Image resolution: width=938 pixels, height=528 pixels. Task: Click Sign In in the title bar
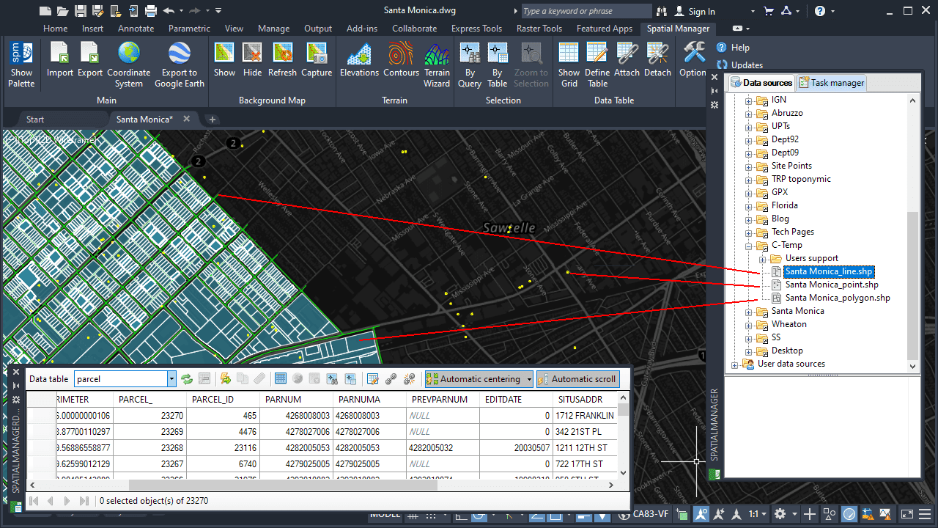tap(695, 11)
